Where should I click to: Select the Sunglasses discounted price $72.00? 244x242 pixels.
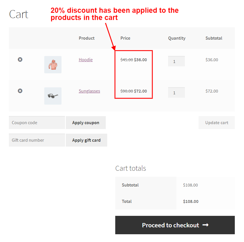point(140,91)
